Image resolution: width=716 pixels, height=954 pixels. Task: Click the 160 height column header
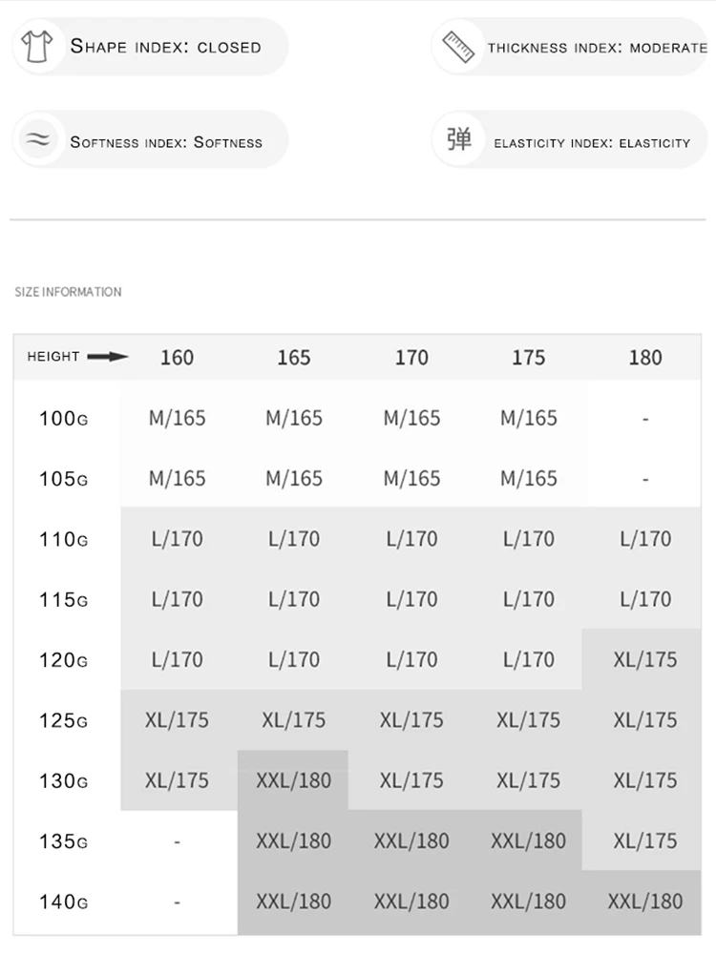tap(178, 357)
